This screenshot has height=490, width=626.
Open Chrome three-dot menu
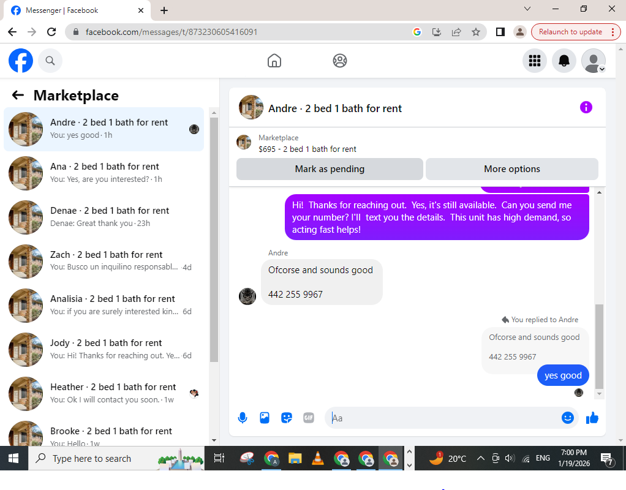click(x=613, y=32)
